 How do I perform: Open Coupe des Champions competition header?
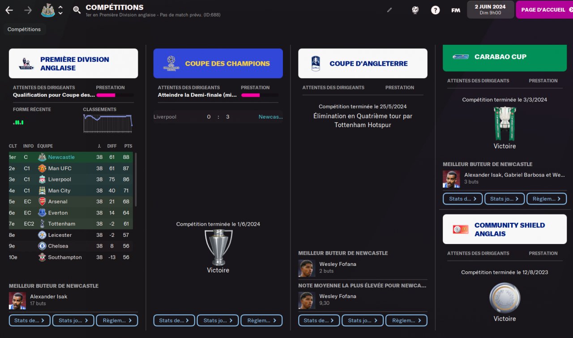(218, 64)
